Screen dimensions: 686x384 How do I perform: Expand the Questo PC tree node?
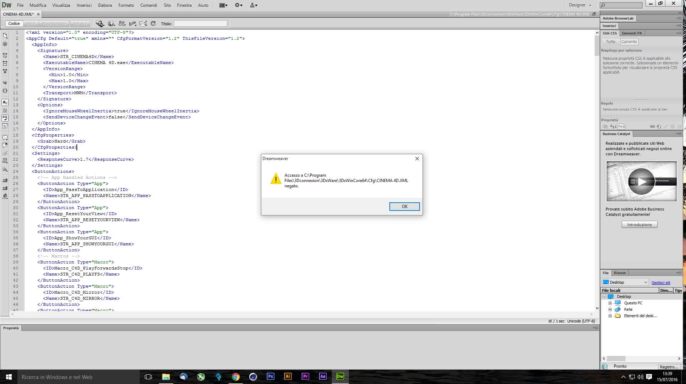coord(610,303)
